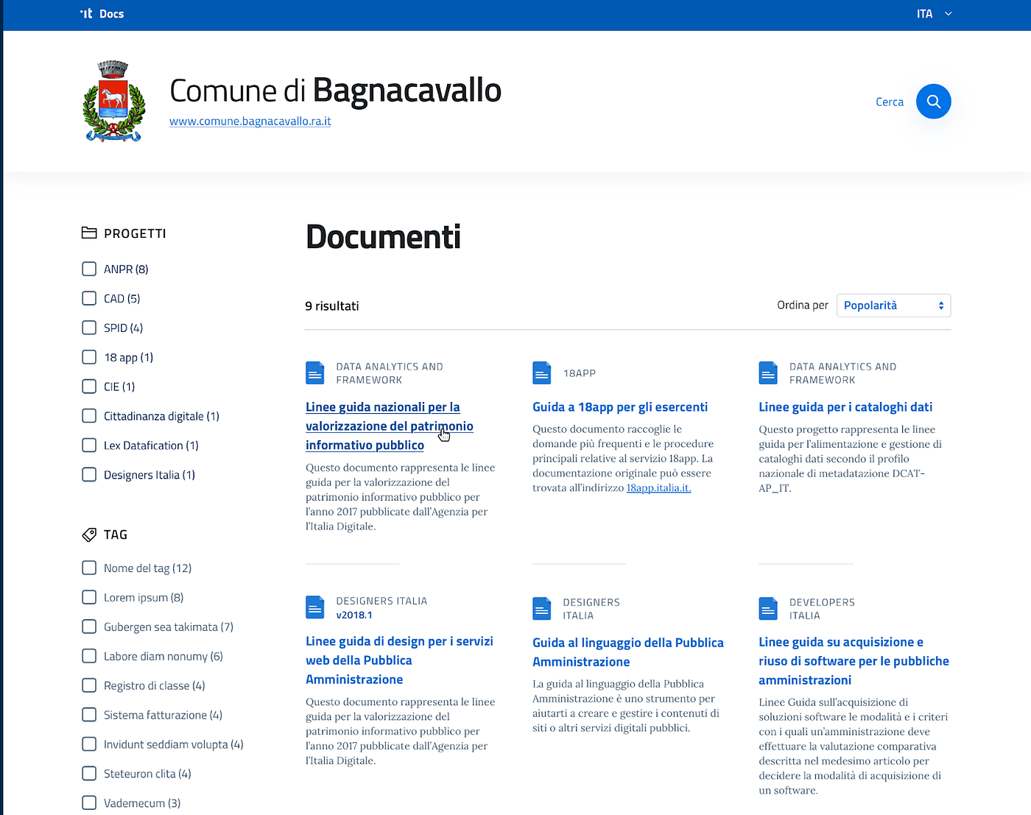Click the 'Ordina per' label

tap(803, 306)
